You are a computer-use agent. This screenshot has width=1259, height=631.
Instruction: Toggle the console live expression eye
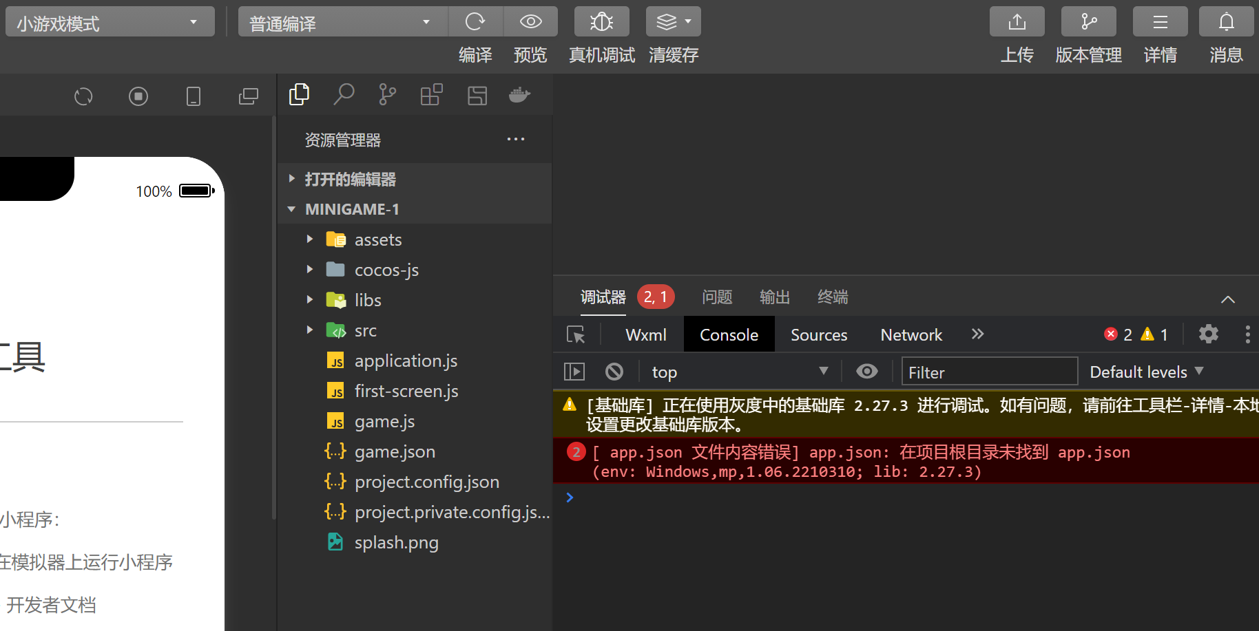(867, 372)
